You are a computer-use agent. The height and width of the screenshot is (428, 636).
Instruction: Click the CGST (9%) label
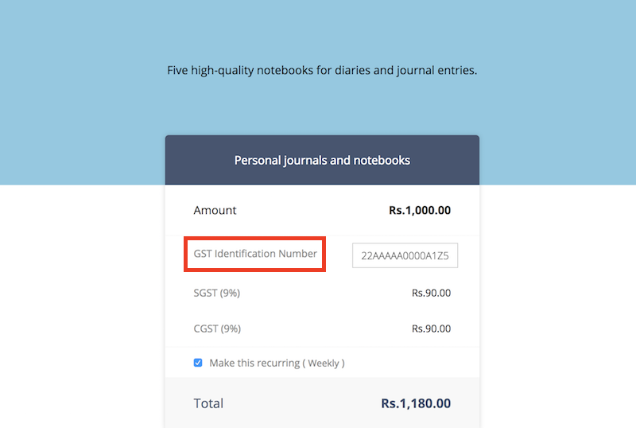[x=216, y=329]
